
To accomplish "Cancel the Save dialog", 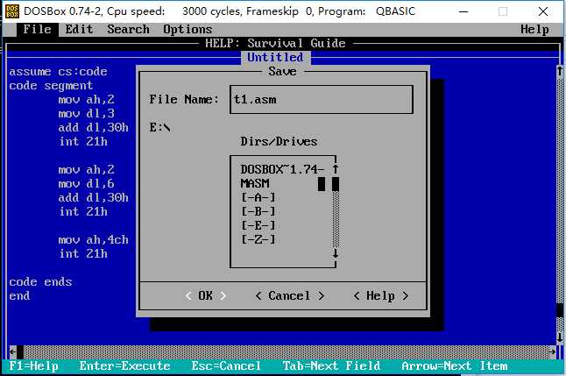I will click(x=289, y=296).
